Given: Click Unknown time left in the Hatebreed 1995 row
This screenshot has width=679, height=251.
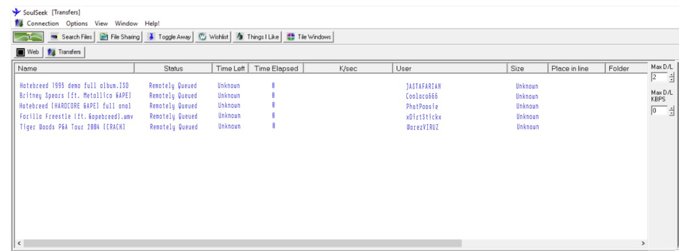Looking at the screenshot, I should [x=229, y=86].
